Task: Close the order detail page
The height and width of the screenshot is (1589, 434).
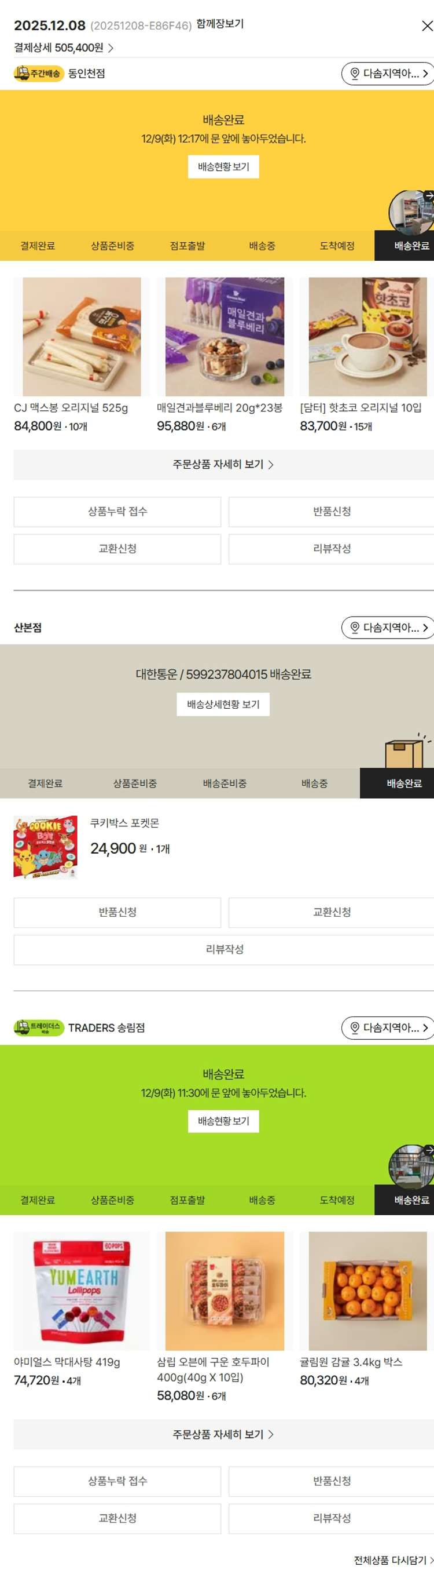Action: (x=426, y=26)
